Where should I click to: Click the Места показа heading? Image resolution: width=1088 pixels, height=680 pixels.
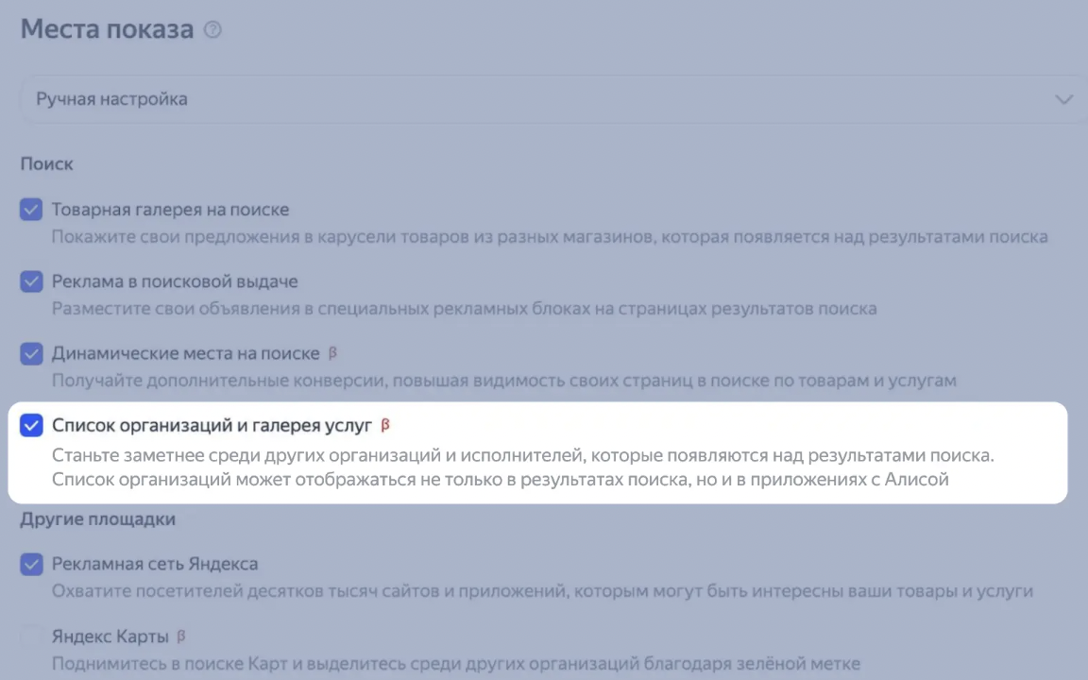pyautogui.click(x=107, y=29)
